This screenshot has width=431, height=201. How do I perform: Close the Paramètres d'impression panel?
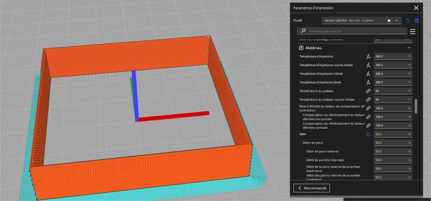(x=416, y=8)
